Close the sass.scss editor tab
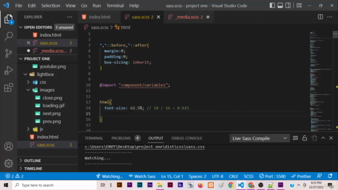 pos(158,17)
